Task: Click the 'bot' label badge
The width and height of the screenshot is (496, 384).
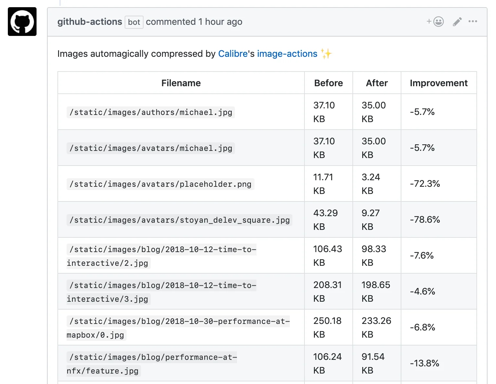Action: pos(134,22)
